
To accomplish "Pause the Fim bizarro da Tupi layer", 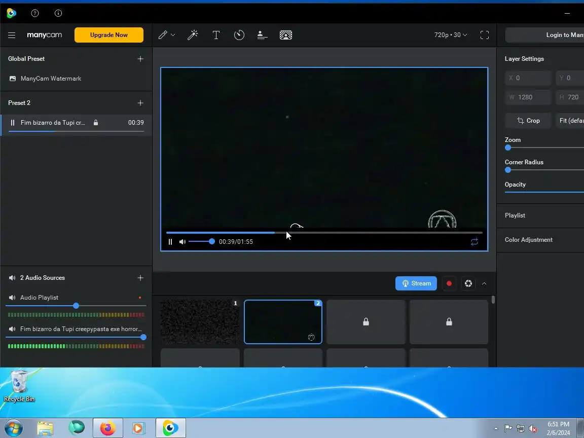I will coord(13,123).
